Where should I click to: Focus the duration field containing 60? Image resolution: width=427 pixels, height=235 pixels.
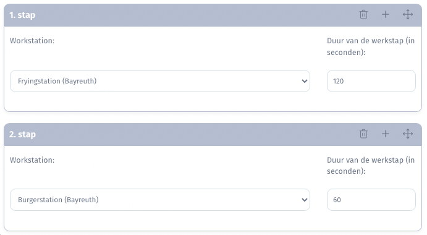[371, 200]
